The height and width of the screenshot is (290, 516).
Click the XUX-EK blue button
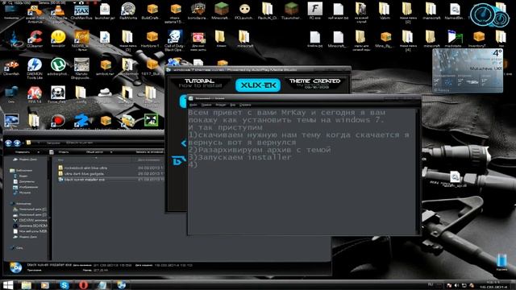click(258, 85)
